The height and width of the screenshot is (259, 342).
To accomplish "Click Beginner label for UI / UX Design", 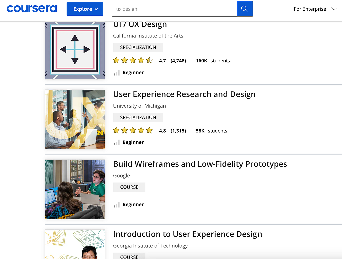I will (133, 72).
